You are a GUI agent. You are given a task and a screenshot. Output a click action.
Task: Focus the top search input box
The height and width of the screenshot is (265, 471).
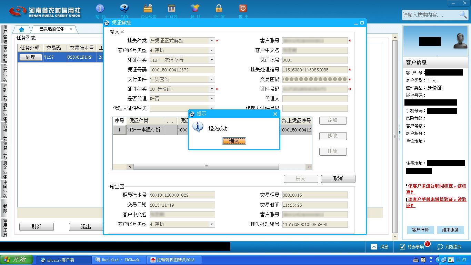(430, 15)
